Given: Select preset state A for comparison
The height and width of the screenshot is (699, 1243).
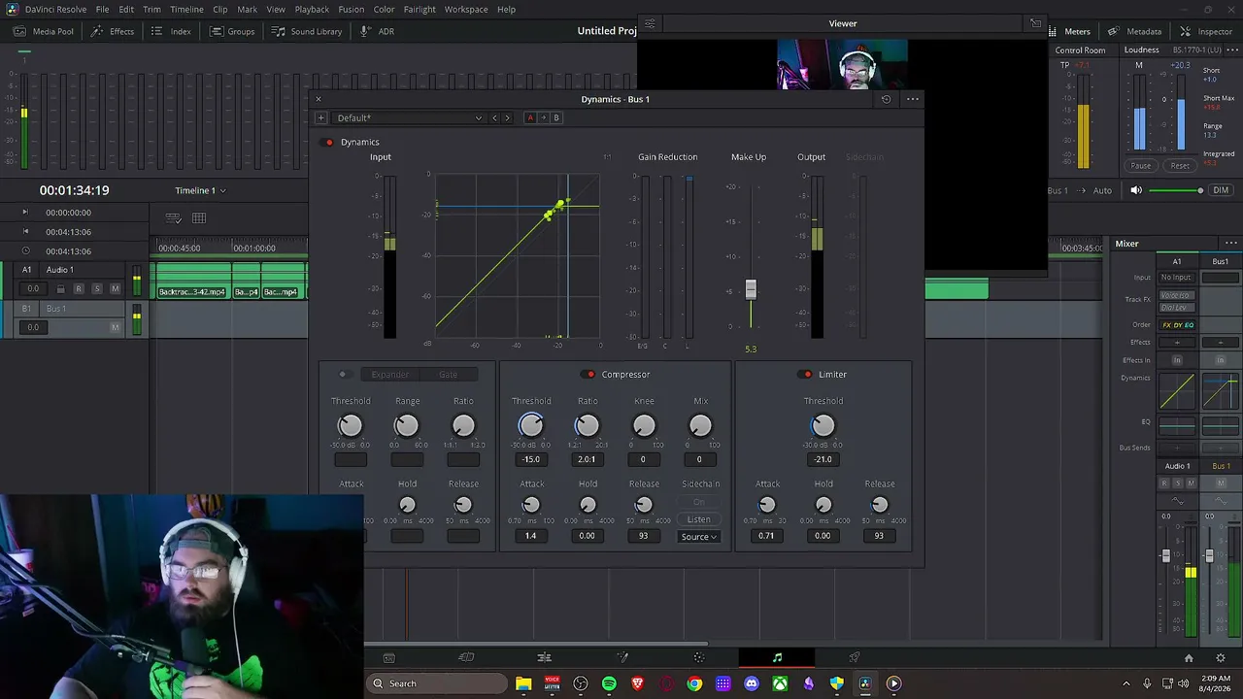Looking at the screenshot, I should point(530,117).
